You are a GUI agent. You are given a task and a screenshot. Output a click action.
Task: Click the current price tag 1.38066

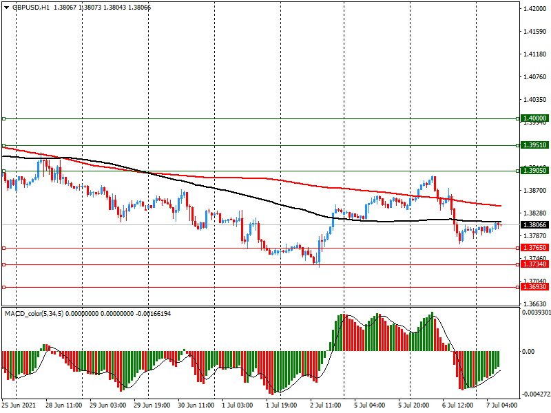[x=534, y=224]
